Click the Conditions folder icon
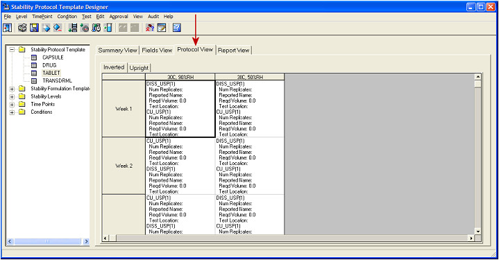499x260 pixels. (x=22, y=112)
